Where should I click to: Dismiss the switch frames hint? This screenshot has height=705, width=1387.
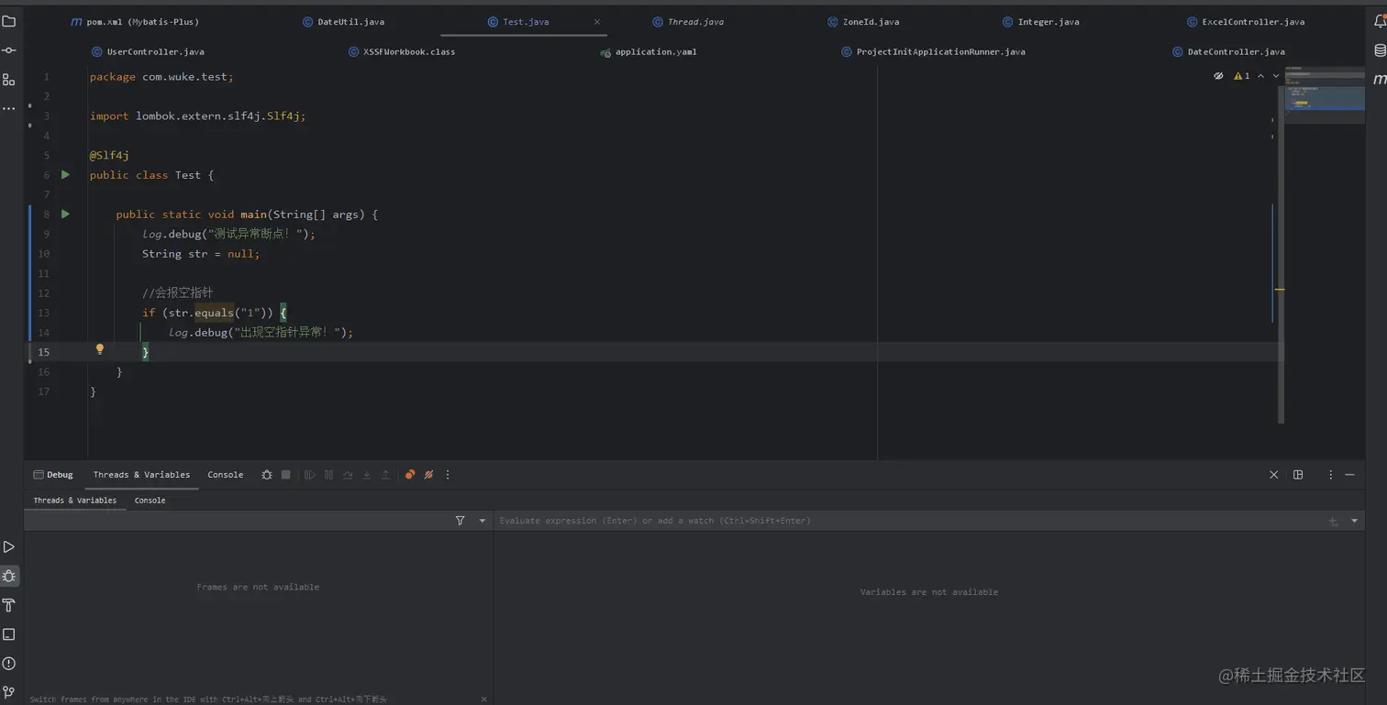tap(484, 699)
